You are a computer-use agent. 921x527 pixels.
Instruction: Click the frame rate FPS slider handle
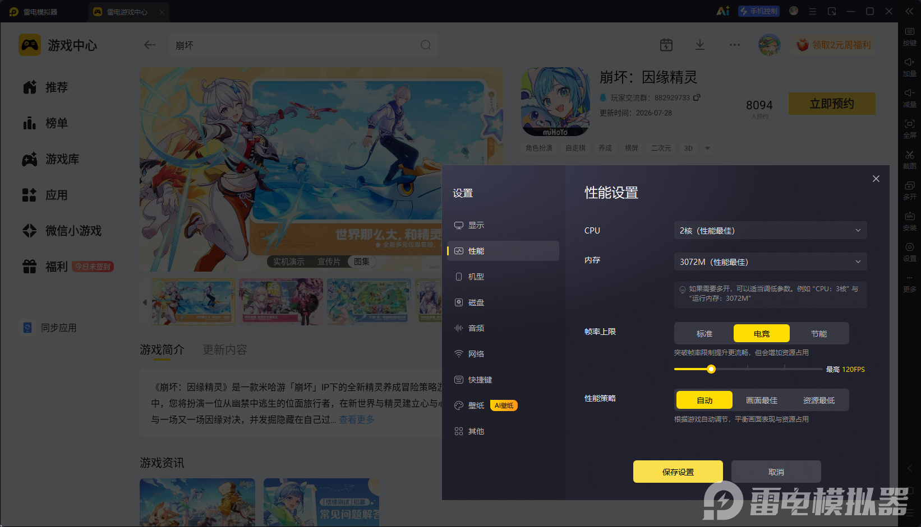(711, 369)
